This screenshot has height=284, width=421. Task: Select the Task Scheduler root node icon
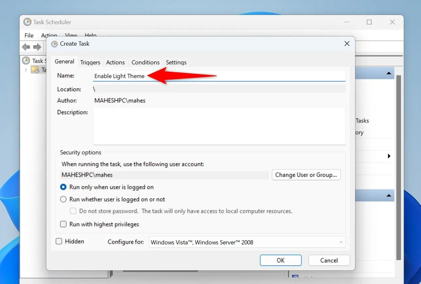pos(26,60)
